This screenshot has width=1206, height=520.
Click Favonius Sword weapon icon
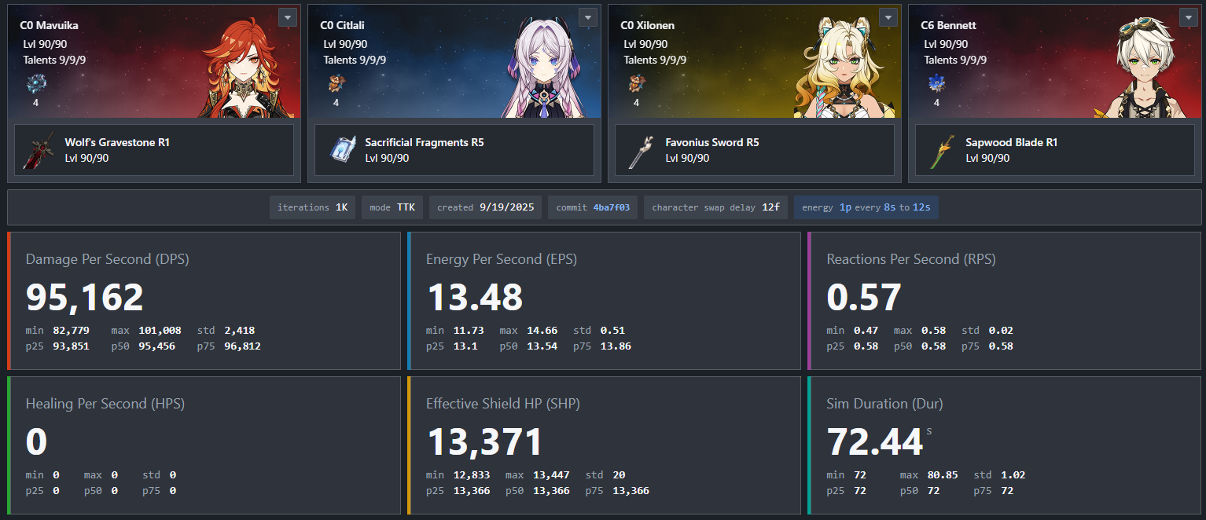point(641,150)
